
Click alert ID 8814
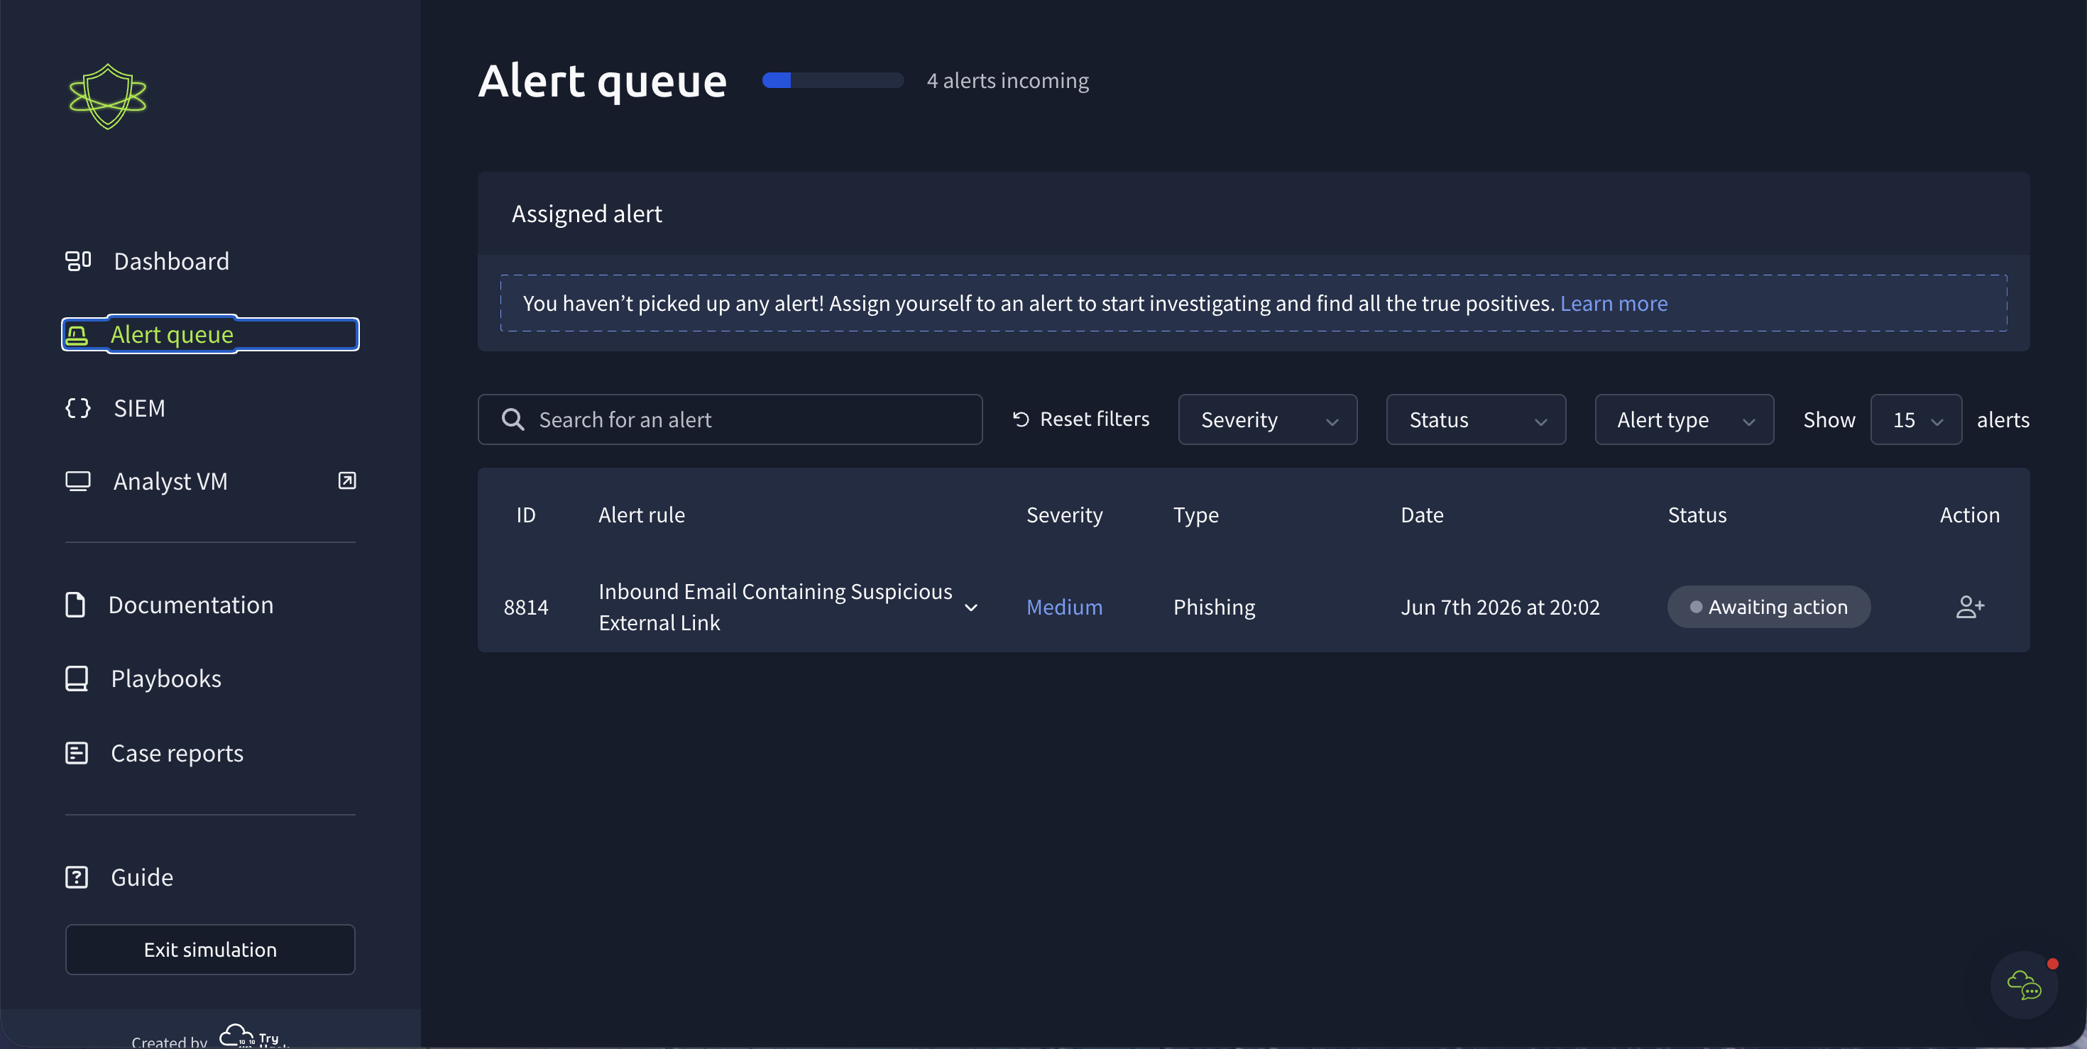pos(526,607)
